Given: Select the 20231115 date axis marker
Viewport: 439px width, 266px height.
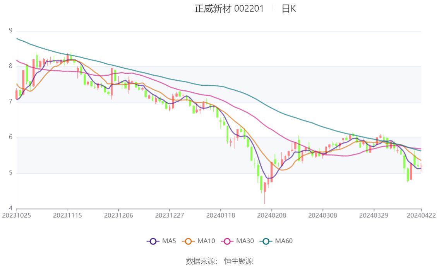Looking at the screenshot, I should 67,215.
